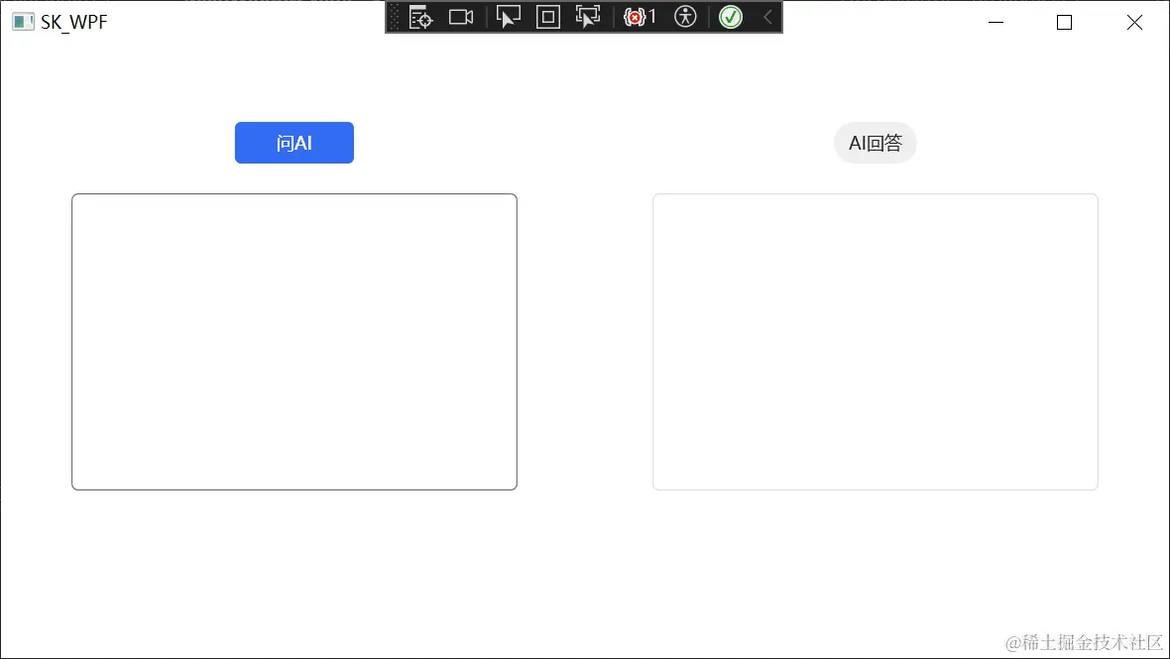1170x659 pixels.
Task: Click the green Hot Reload checkmark icon
Action: tap(731, 17)
